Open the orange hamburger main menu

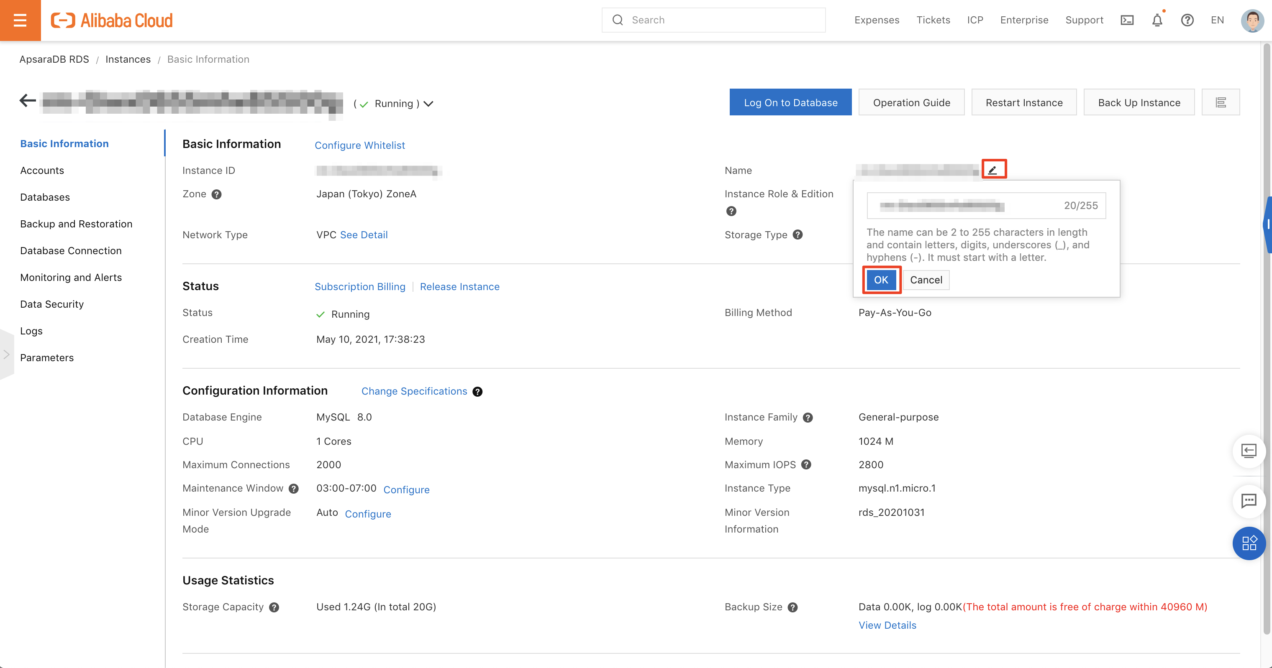point(20,20)
